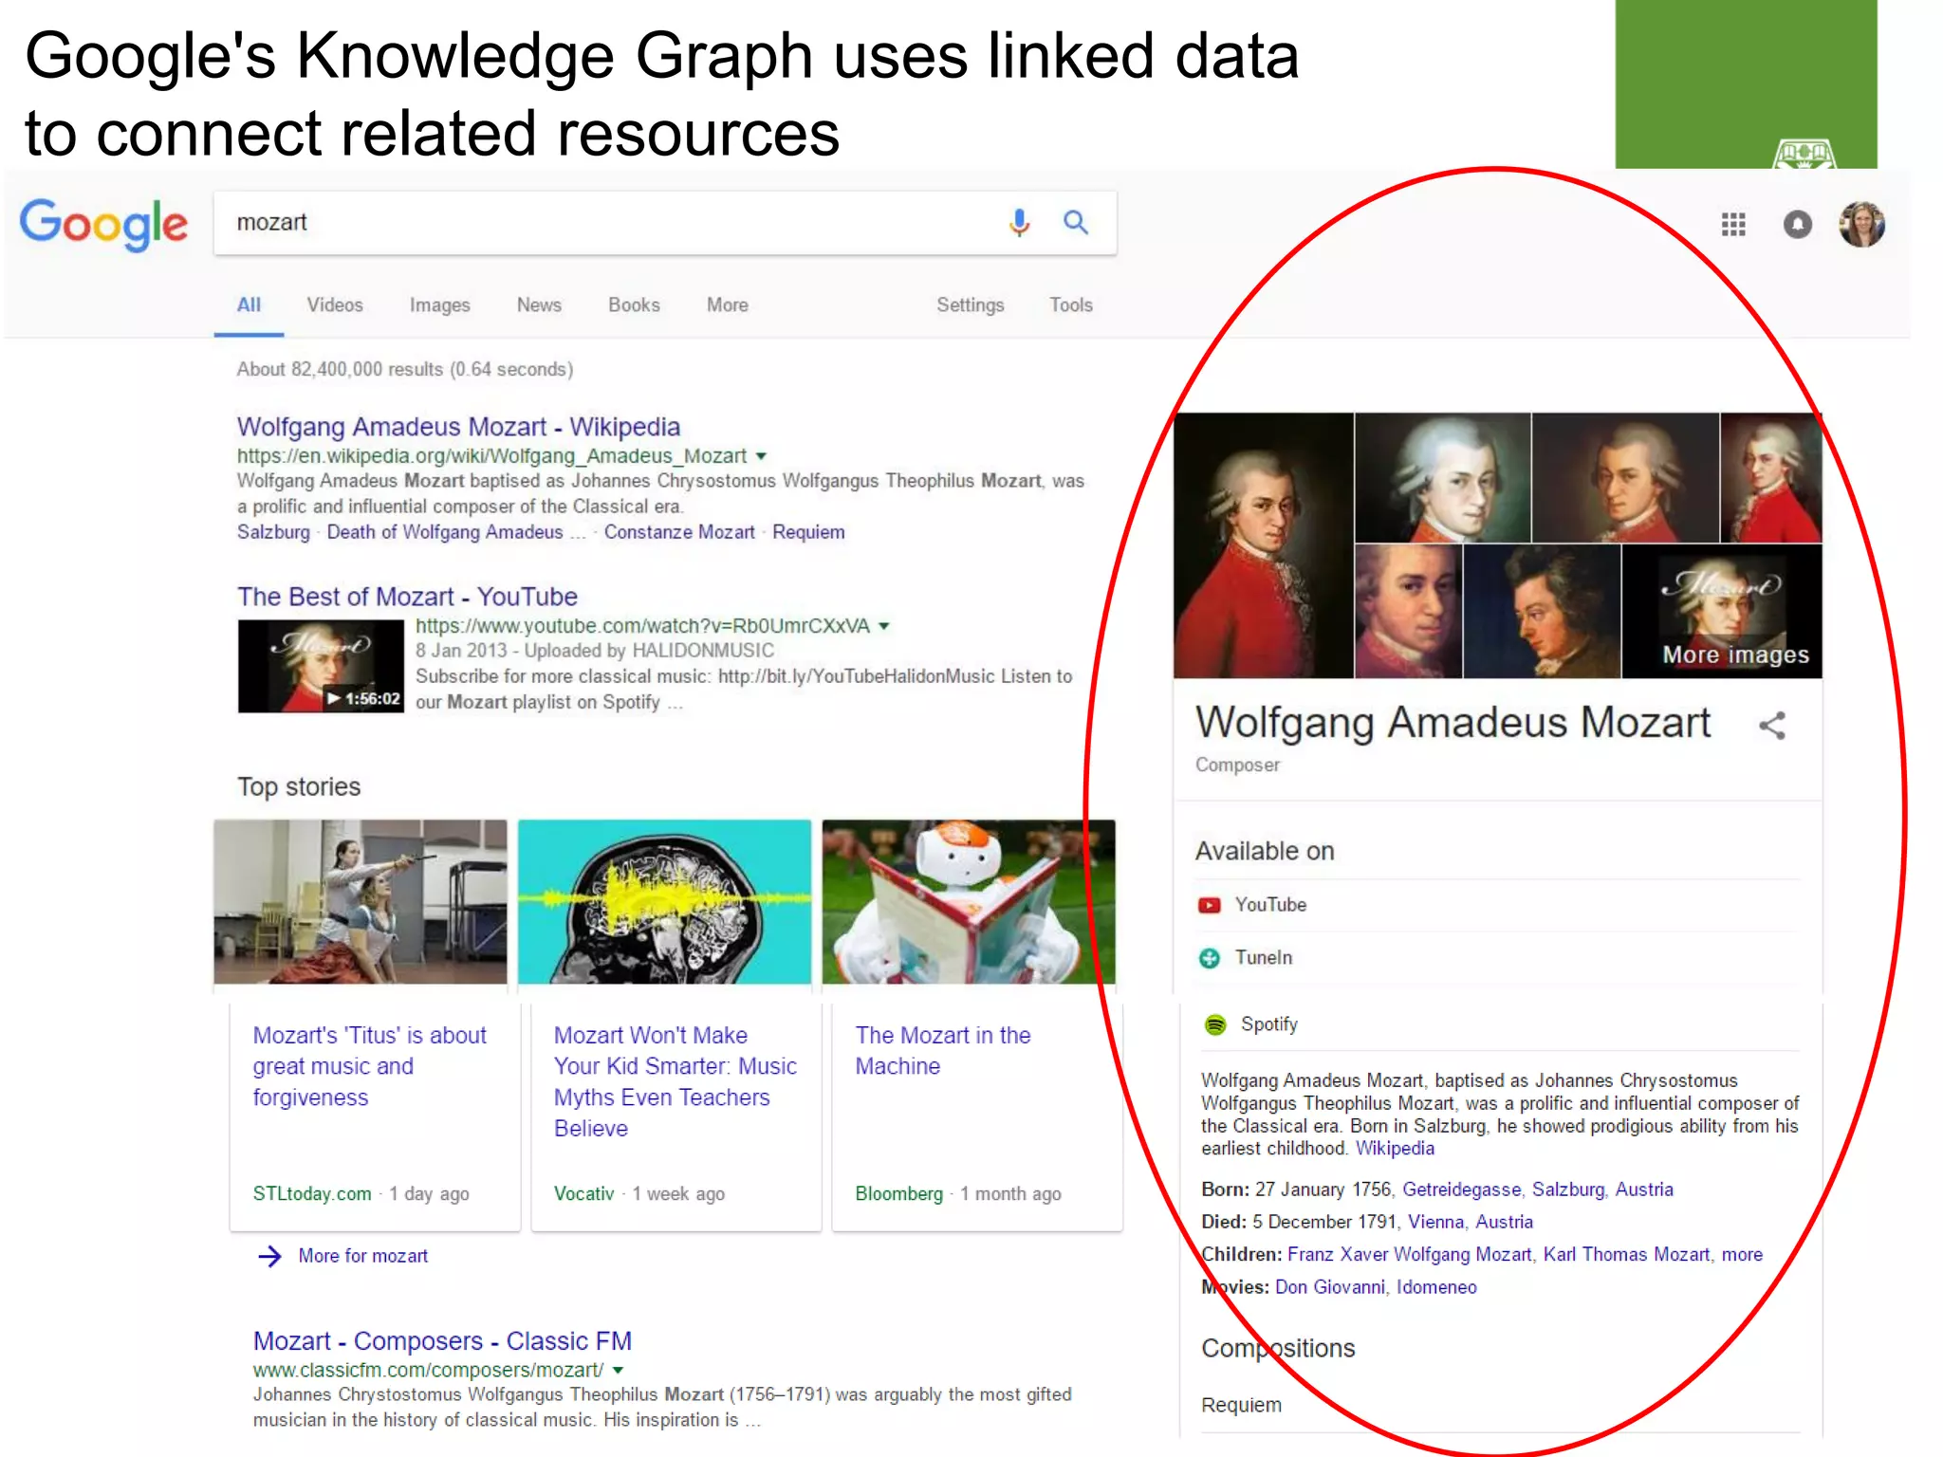The image size is (1943, 1457).
Task: Open the Mozart's 'Titus' story image
Action: click(x=361, y=901)
